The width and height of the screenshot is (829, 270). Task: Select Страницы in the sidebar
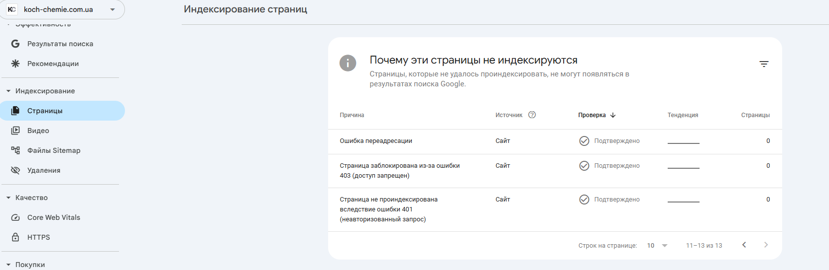[45, 111]
